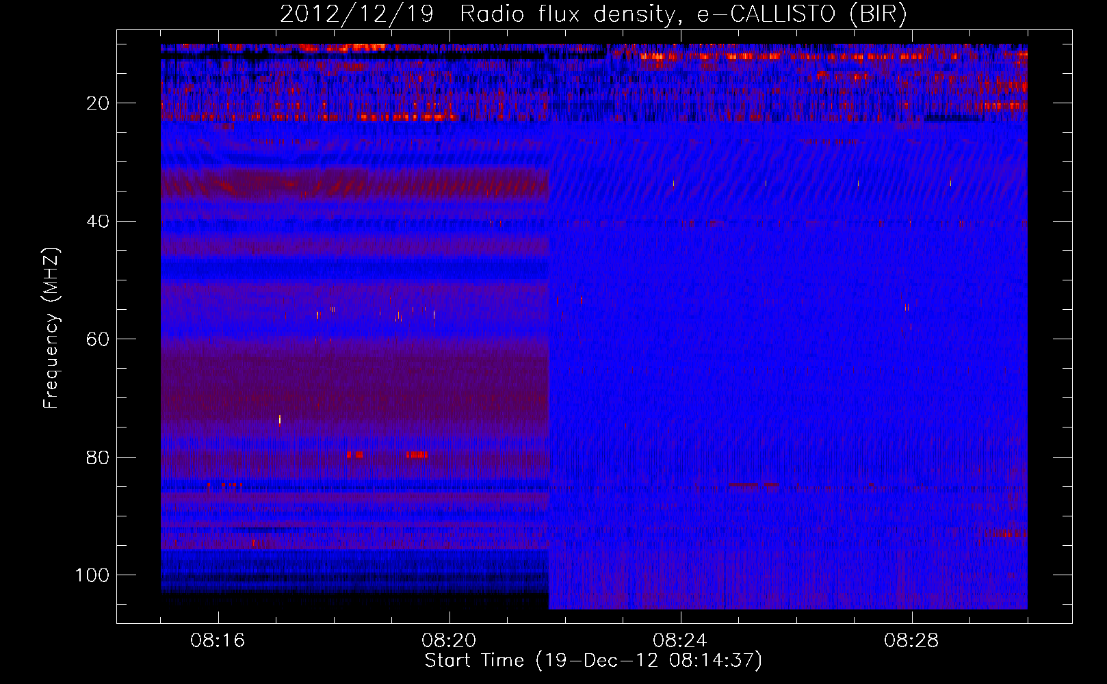Click the '40' frequency tick label
The image size is (1107, 684).
click(x=99, y=222)
